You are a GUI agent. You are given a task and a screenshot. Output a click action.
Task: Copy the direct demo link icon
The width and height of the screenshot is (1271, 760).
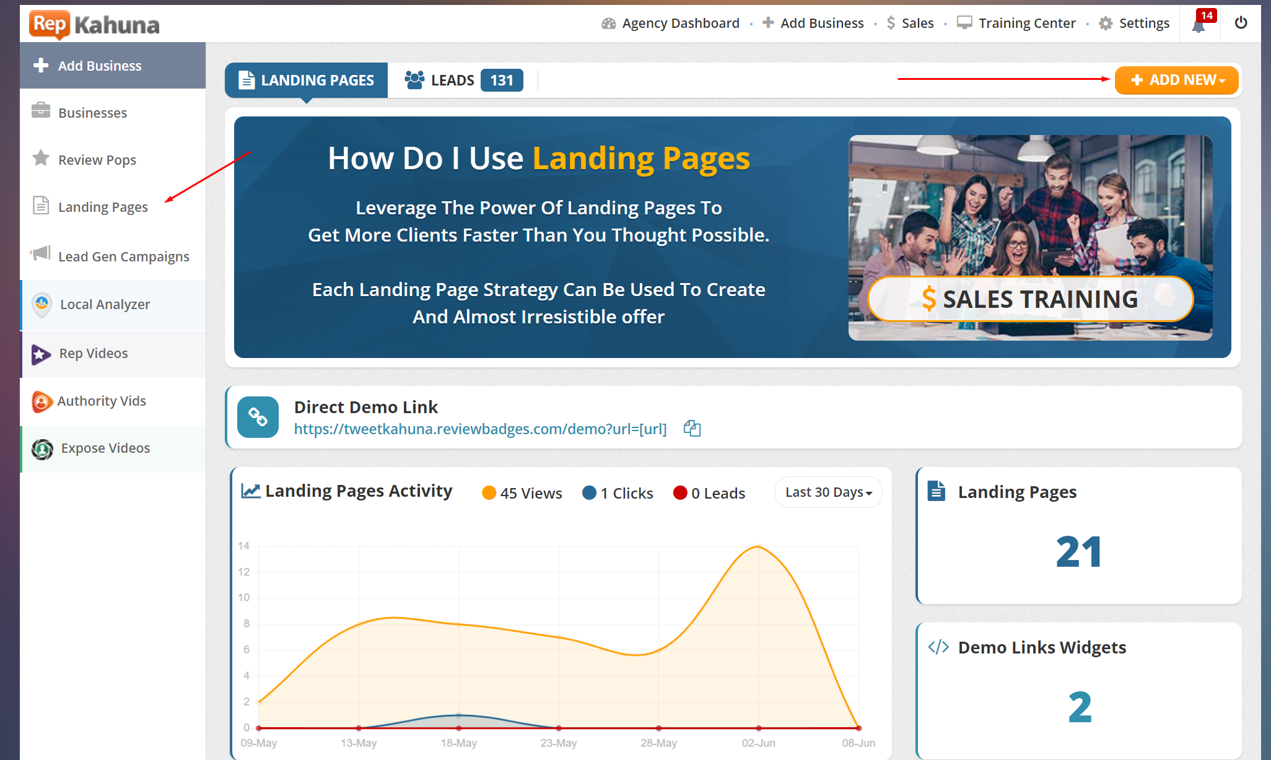(x=692, y=429)
